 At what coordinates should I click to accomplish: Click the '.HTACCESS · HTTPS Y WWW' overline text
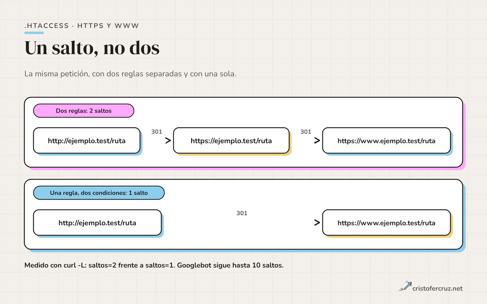[82, 26]
